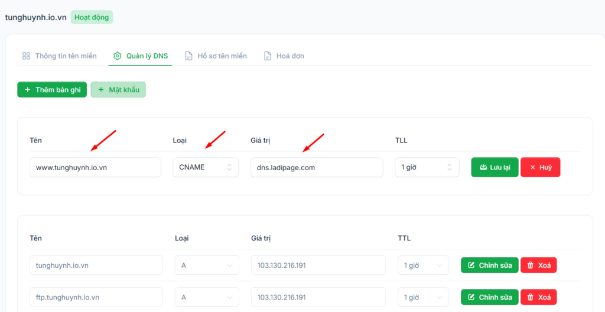Switch to the Quản lý DNS tab
Screen dimensions: 605x312
[x=141, y=56]
